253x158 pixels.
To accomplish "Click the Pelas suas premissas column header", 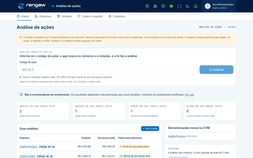I will [x=130, y=138].
